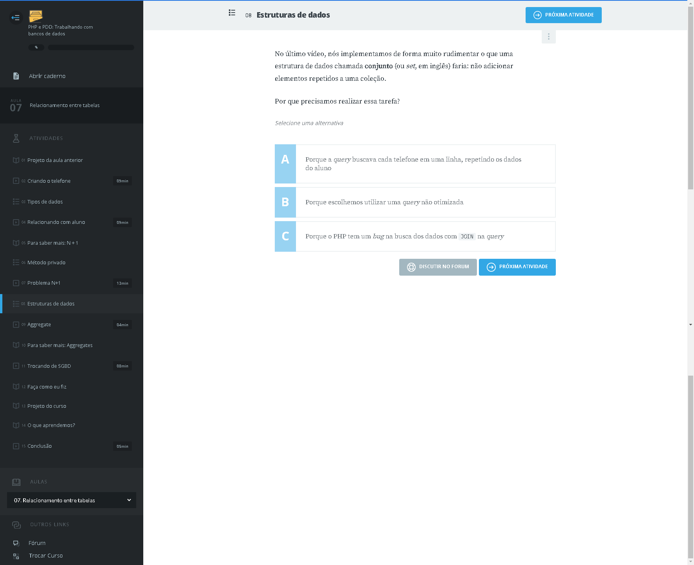Go to the Aggregate activity
694x565 pixels.
coord(39,325)
